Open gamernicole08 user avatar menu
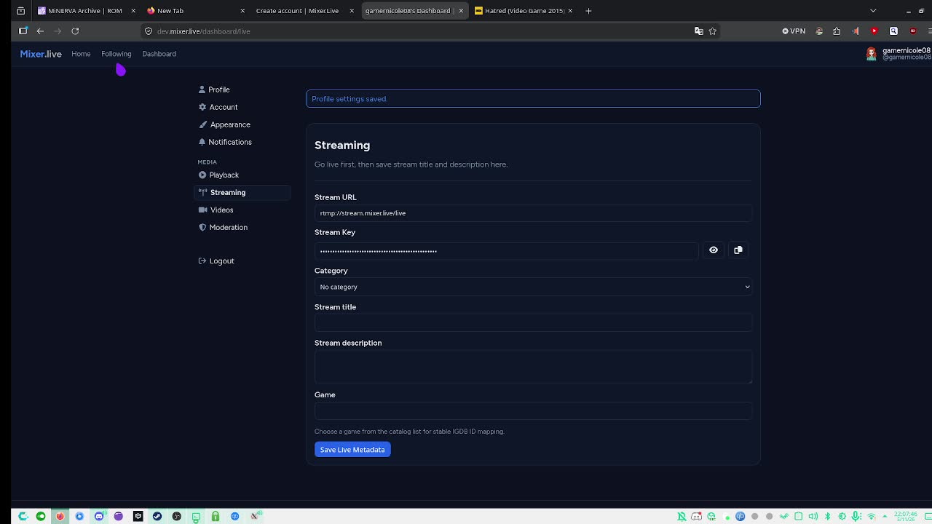This screenshot has width=932, height=524. 871,54
